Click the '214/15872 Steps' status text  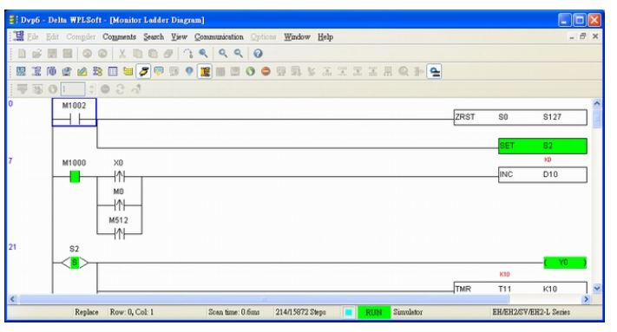click(x=301, y=312)
